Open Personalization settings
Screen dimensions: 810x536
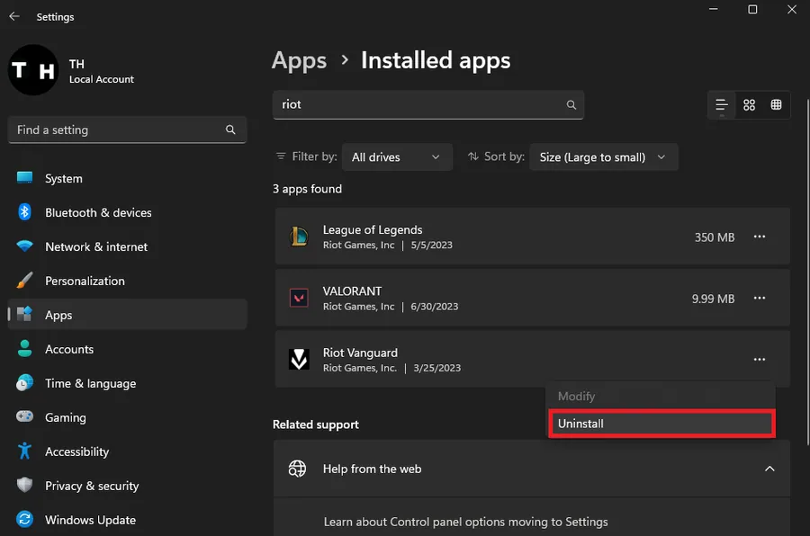click(x=127, y=281)
